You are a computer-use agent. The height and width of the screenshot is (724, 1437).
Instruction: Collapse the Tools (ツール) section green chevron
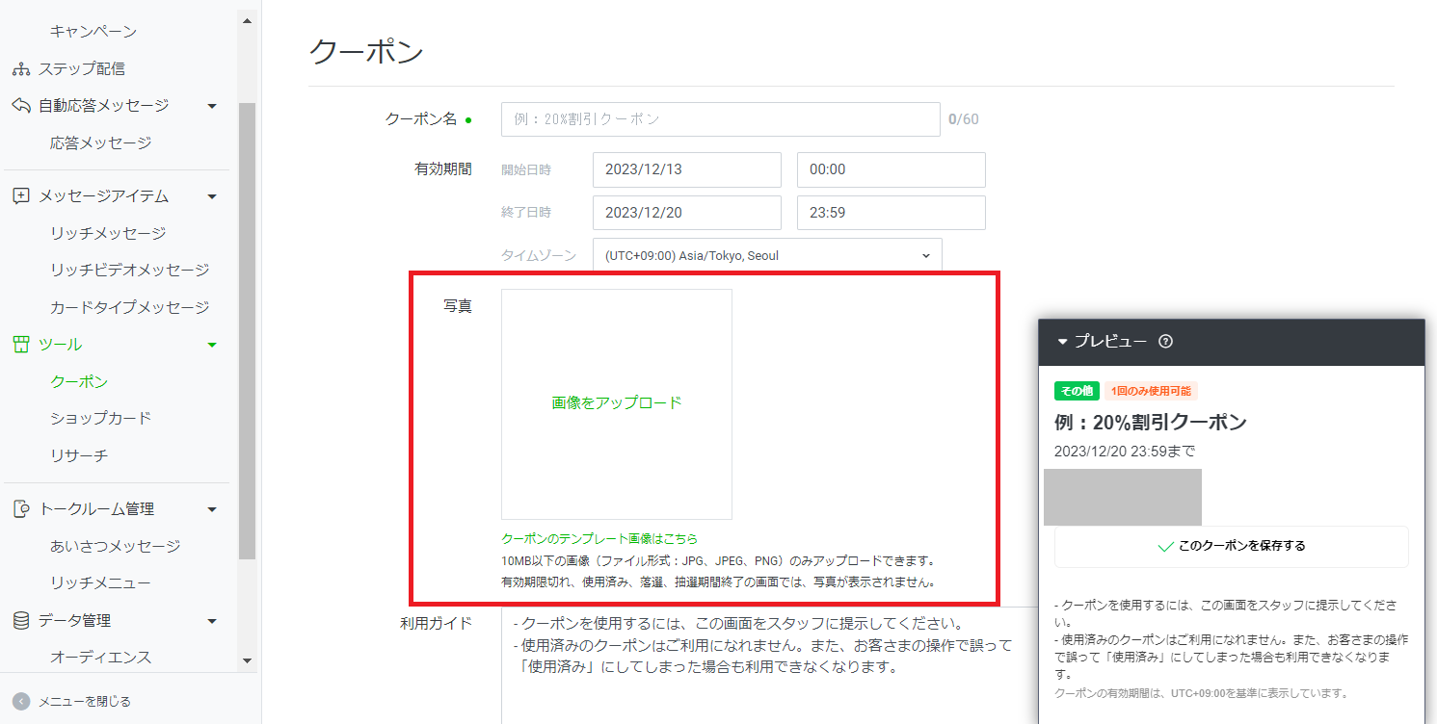tap(212, 345)
